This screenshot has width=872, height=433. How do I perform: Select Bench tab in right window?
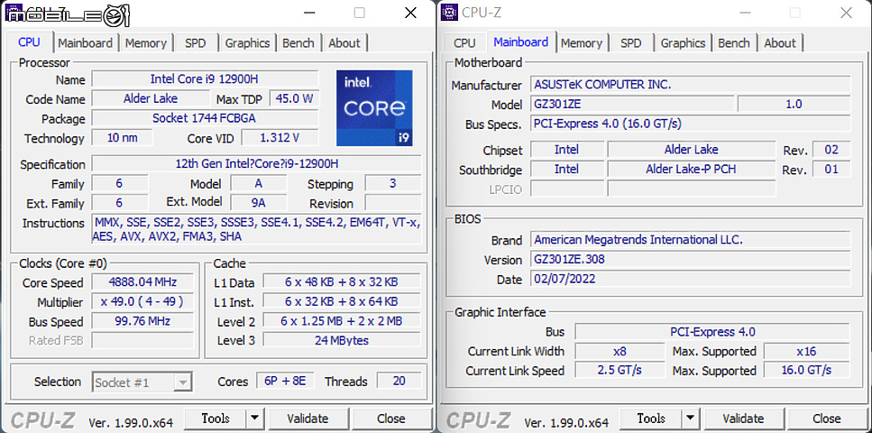click(734, 43)
